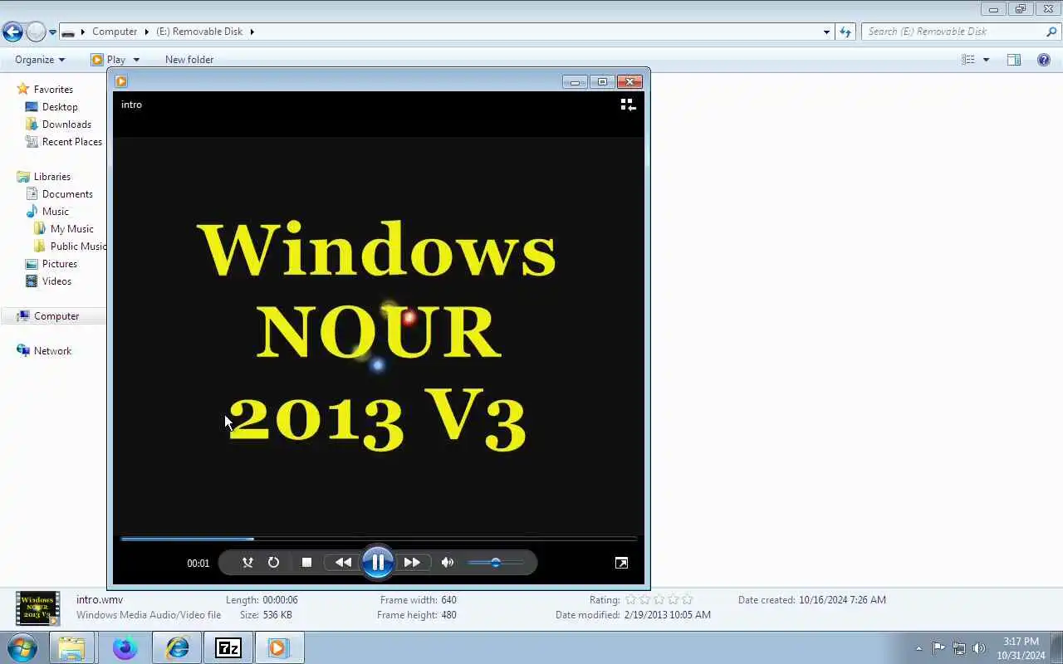1063x664 pixels.
Task: Toggle repeat in media player
Action: 273,563
